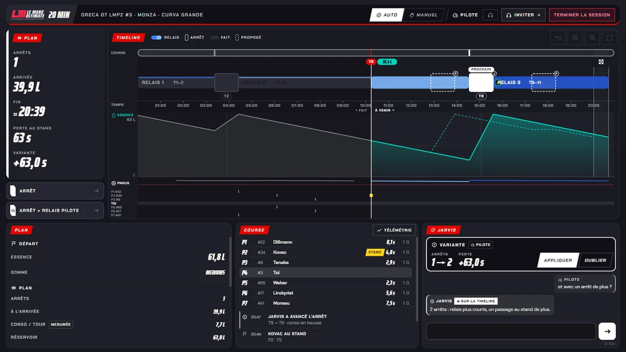The image size is (626, 352).
Task: Click Terminer la session
Action: pos(582,15)
